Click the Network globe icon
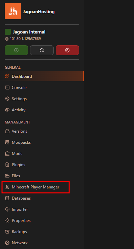The width and height of the screenshot is (134, 249). point(7,243)
